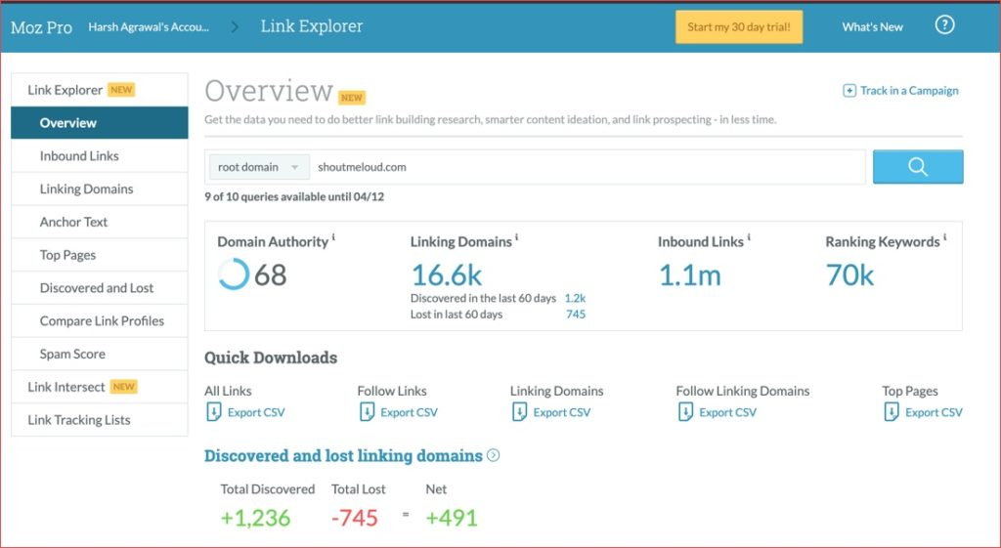The width and height of the screenshot is (1001, 548).
Task: Open the root domain dropdown
Action: [x=259, y=167]
